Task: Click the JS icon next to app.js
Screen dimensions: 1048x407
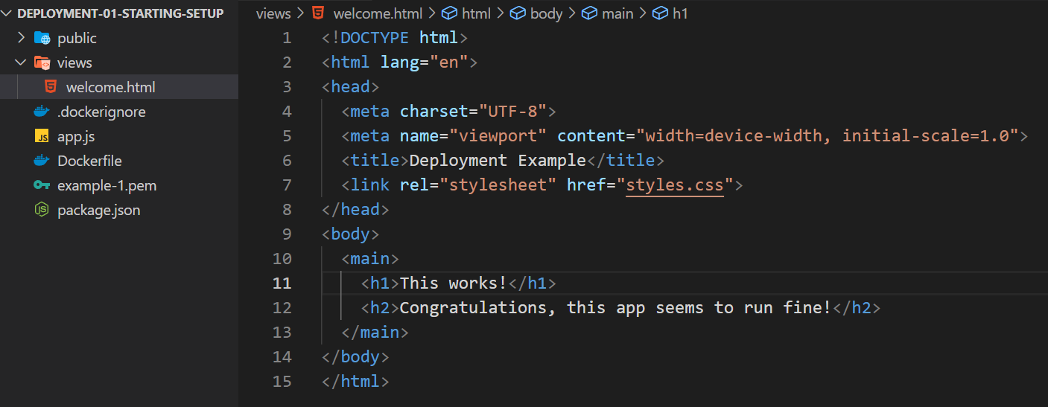Action: 42,136
